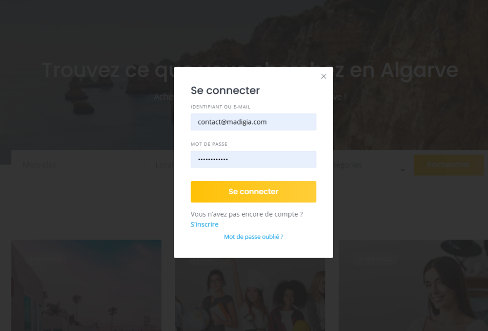
Task: Expand the Catégories dropdown
Action: (370, 165)
